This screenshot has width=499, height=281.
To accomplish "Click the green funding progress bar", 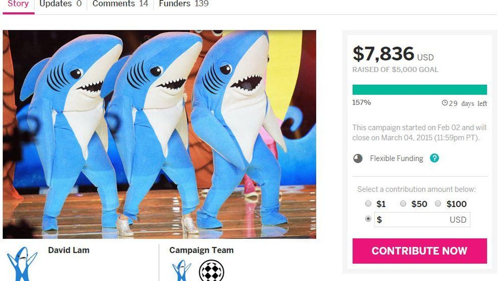I will point(419,89).
